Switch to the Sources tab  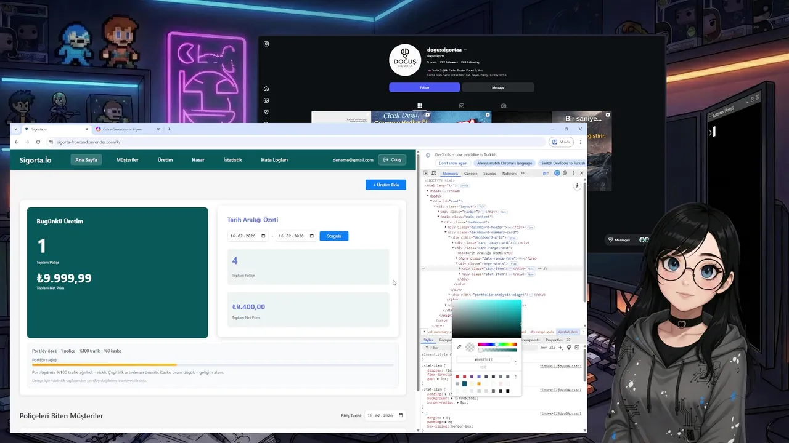pyautogui.click(x=489, y=174)
